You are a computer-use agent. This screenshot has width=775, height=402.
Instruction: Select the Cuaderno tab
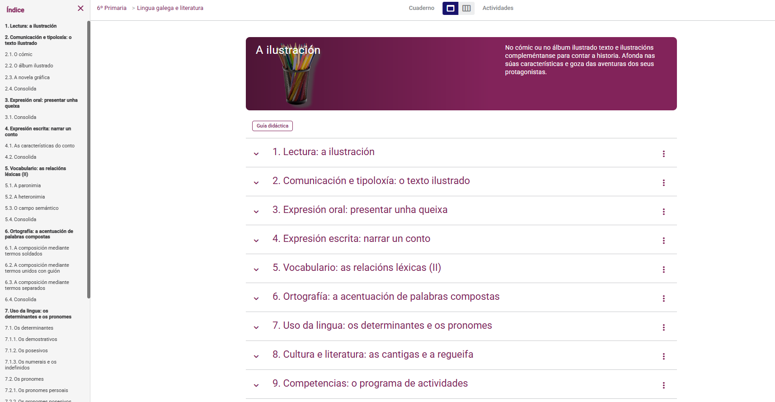tap(421, 8)
